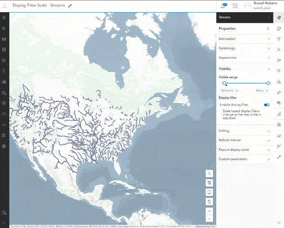Zoom in with the plus button

[x=209, y=211]
